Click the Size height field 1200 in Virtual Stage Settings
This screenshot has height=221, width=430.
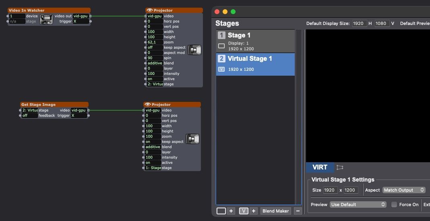point(351,190)
